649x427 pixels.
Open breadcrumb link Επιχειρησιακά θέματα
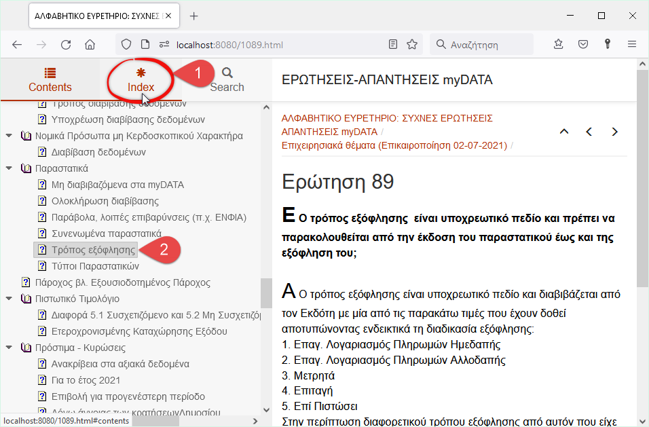coord(394,146)
